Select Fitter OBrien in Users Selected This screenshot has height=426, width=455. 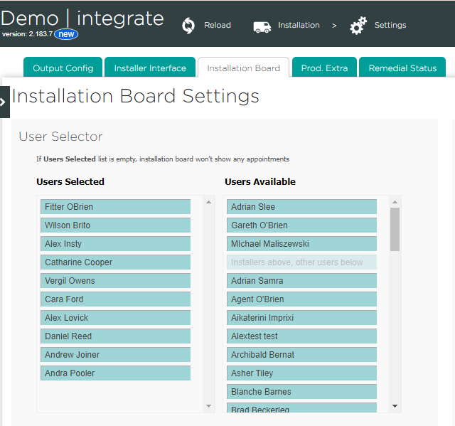point(115,207)
